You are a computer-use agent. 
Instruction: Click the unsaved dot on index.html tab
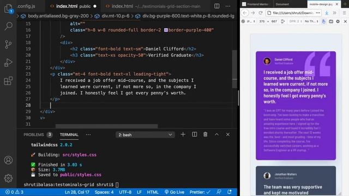pyautogui.click(x=95, y=6)
